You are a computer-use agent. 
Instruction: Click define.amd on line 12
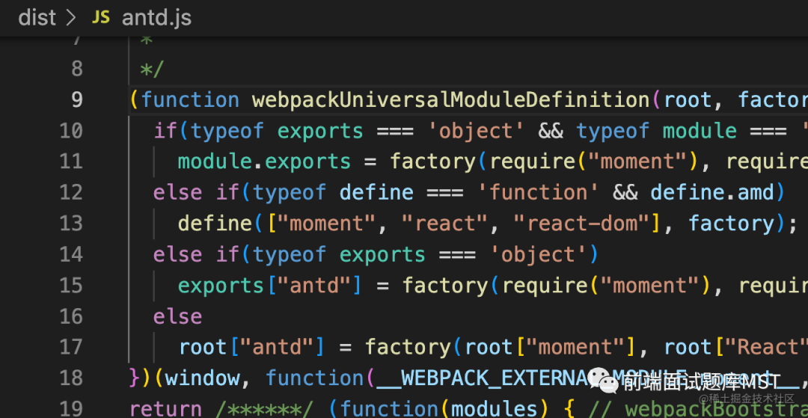[x=712, y=192]
